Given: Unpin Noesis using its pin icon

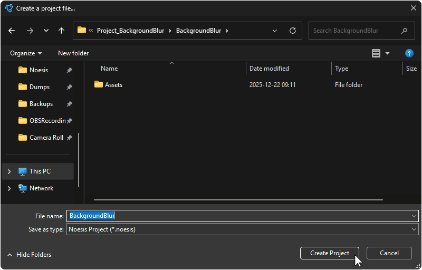Looking at the screenshot, I should click(x=70, y=70).
